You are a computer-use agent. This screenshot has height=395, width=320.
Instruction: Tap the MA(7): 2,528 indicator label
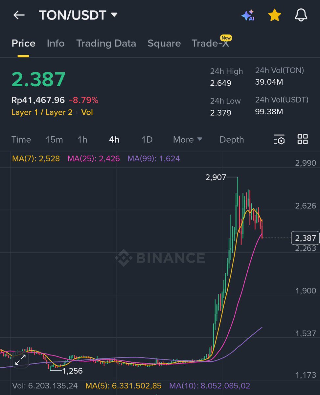36,158
